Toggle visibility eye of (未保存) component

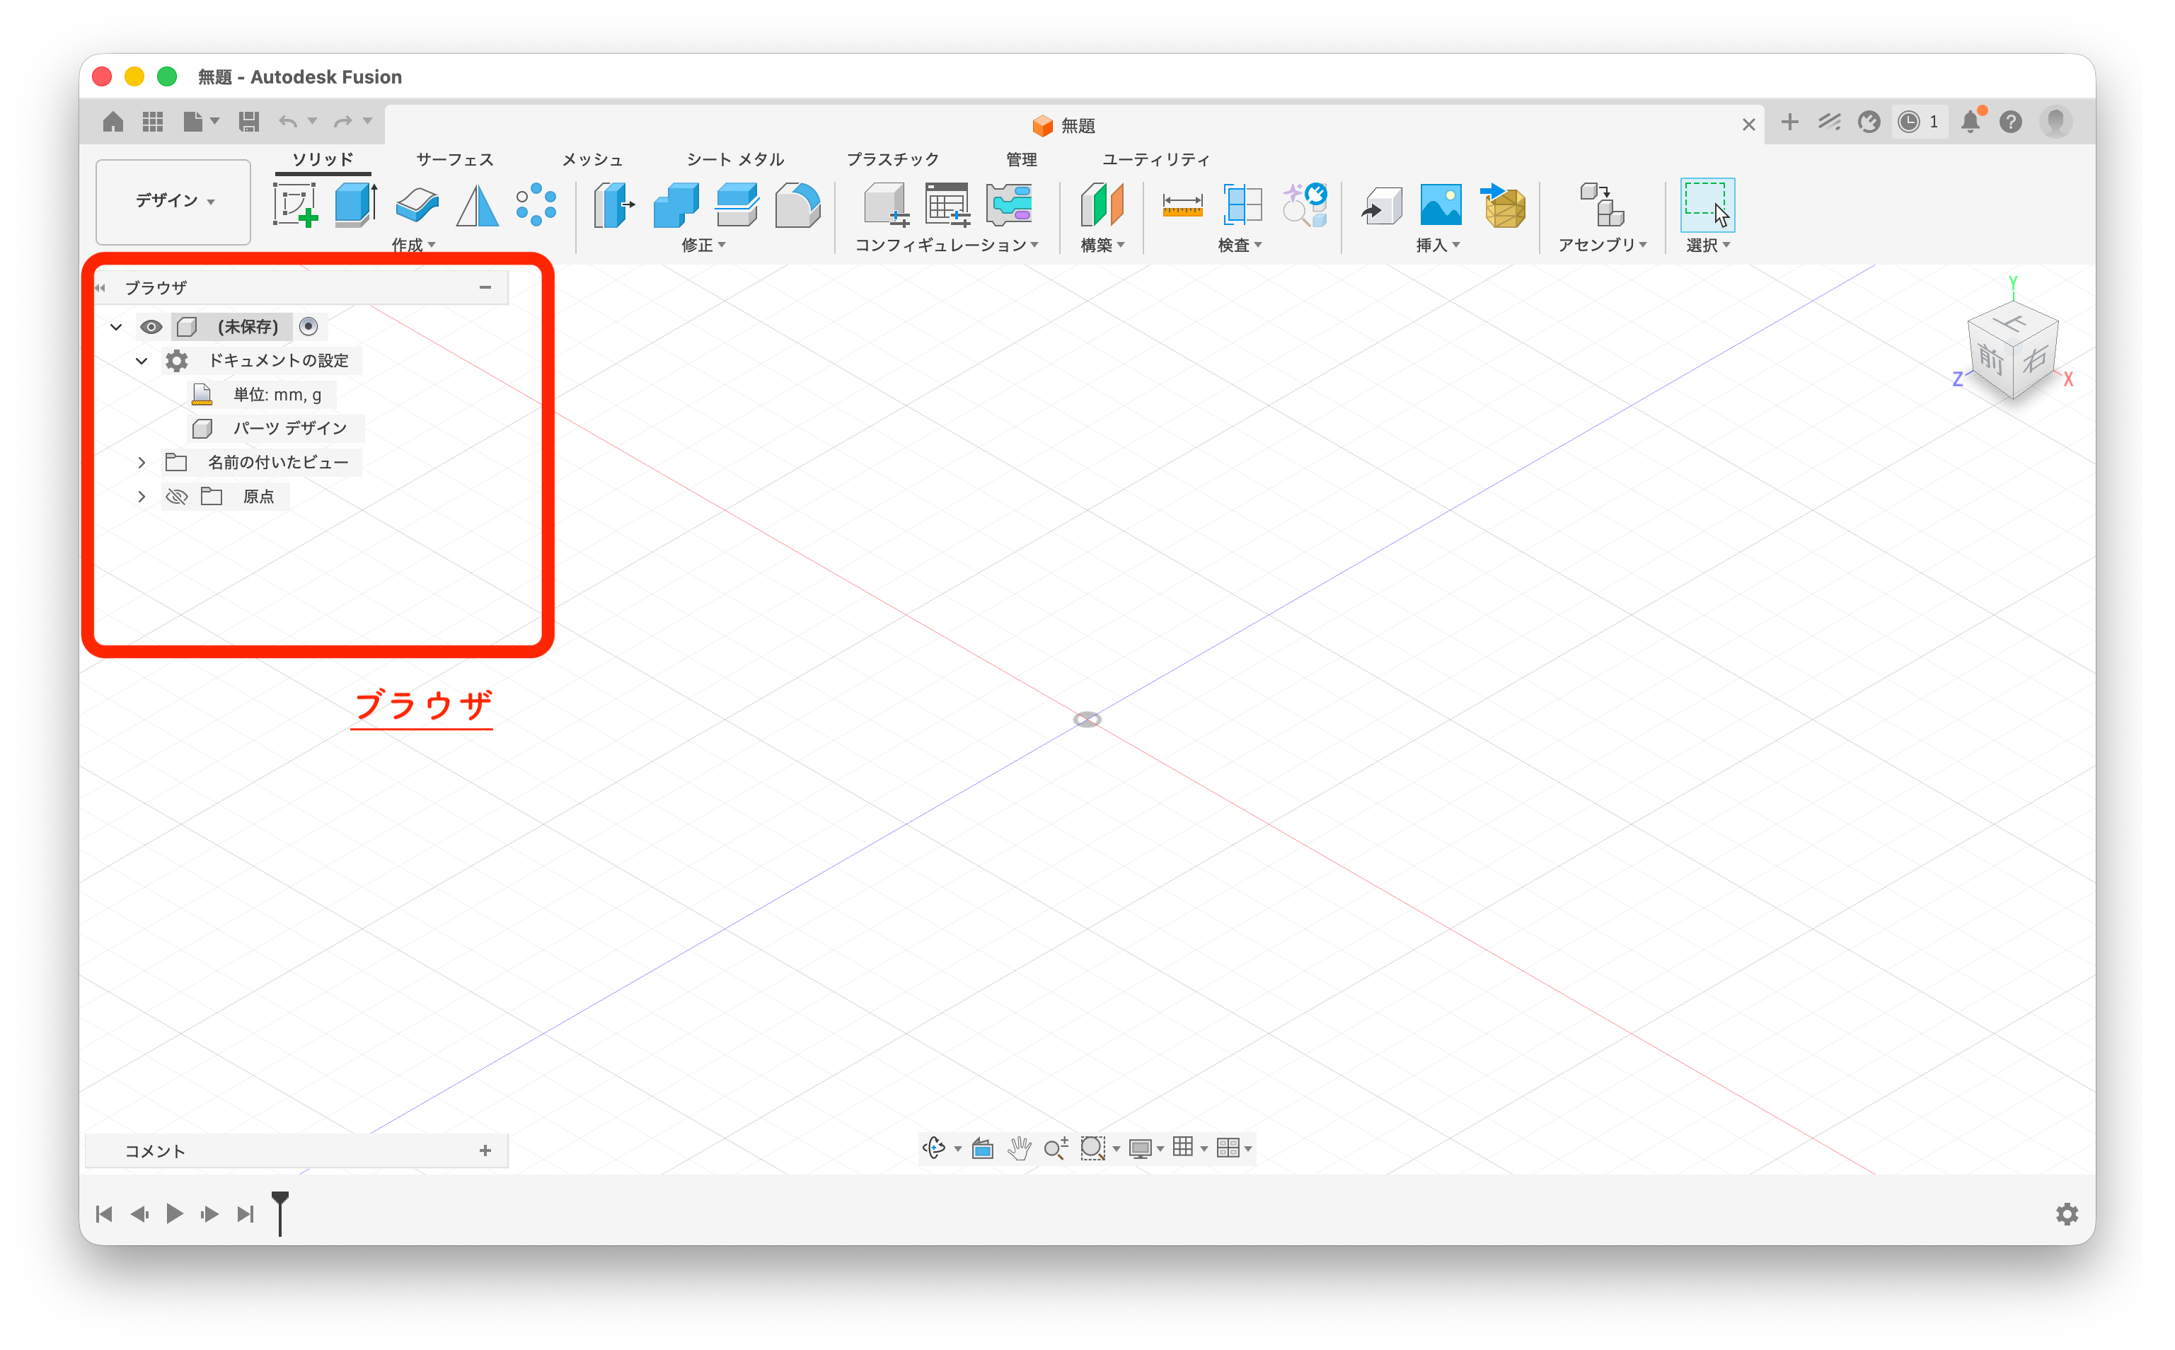(x=151, y=327)
